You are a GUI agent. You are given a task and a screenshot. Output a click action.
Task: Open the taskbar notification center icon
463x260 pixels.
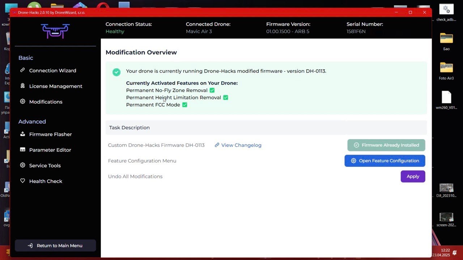[454, 252]
